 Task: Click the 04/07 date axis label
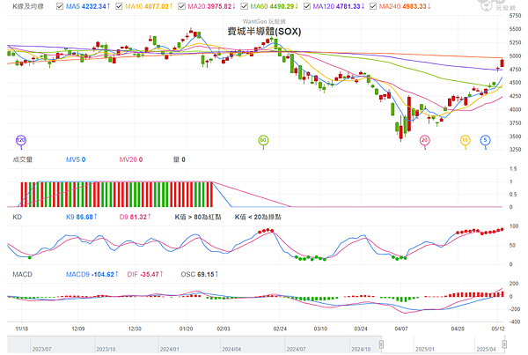tap(401, 329)
